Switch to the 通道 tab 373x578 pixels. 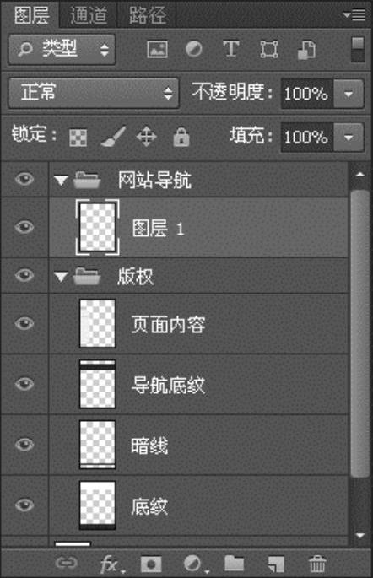coord(89,15)
